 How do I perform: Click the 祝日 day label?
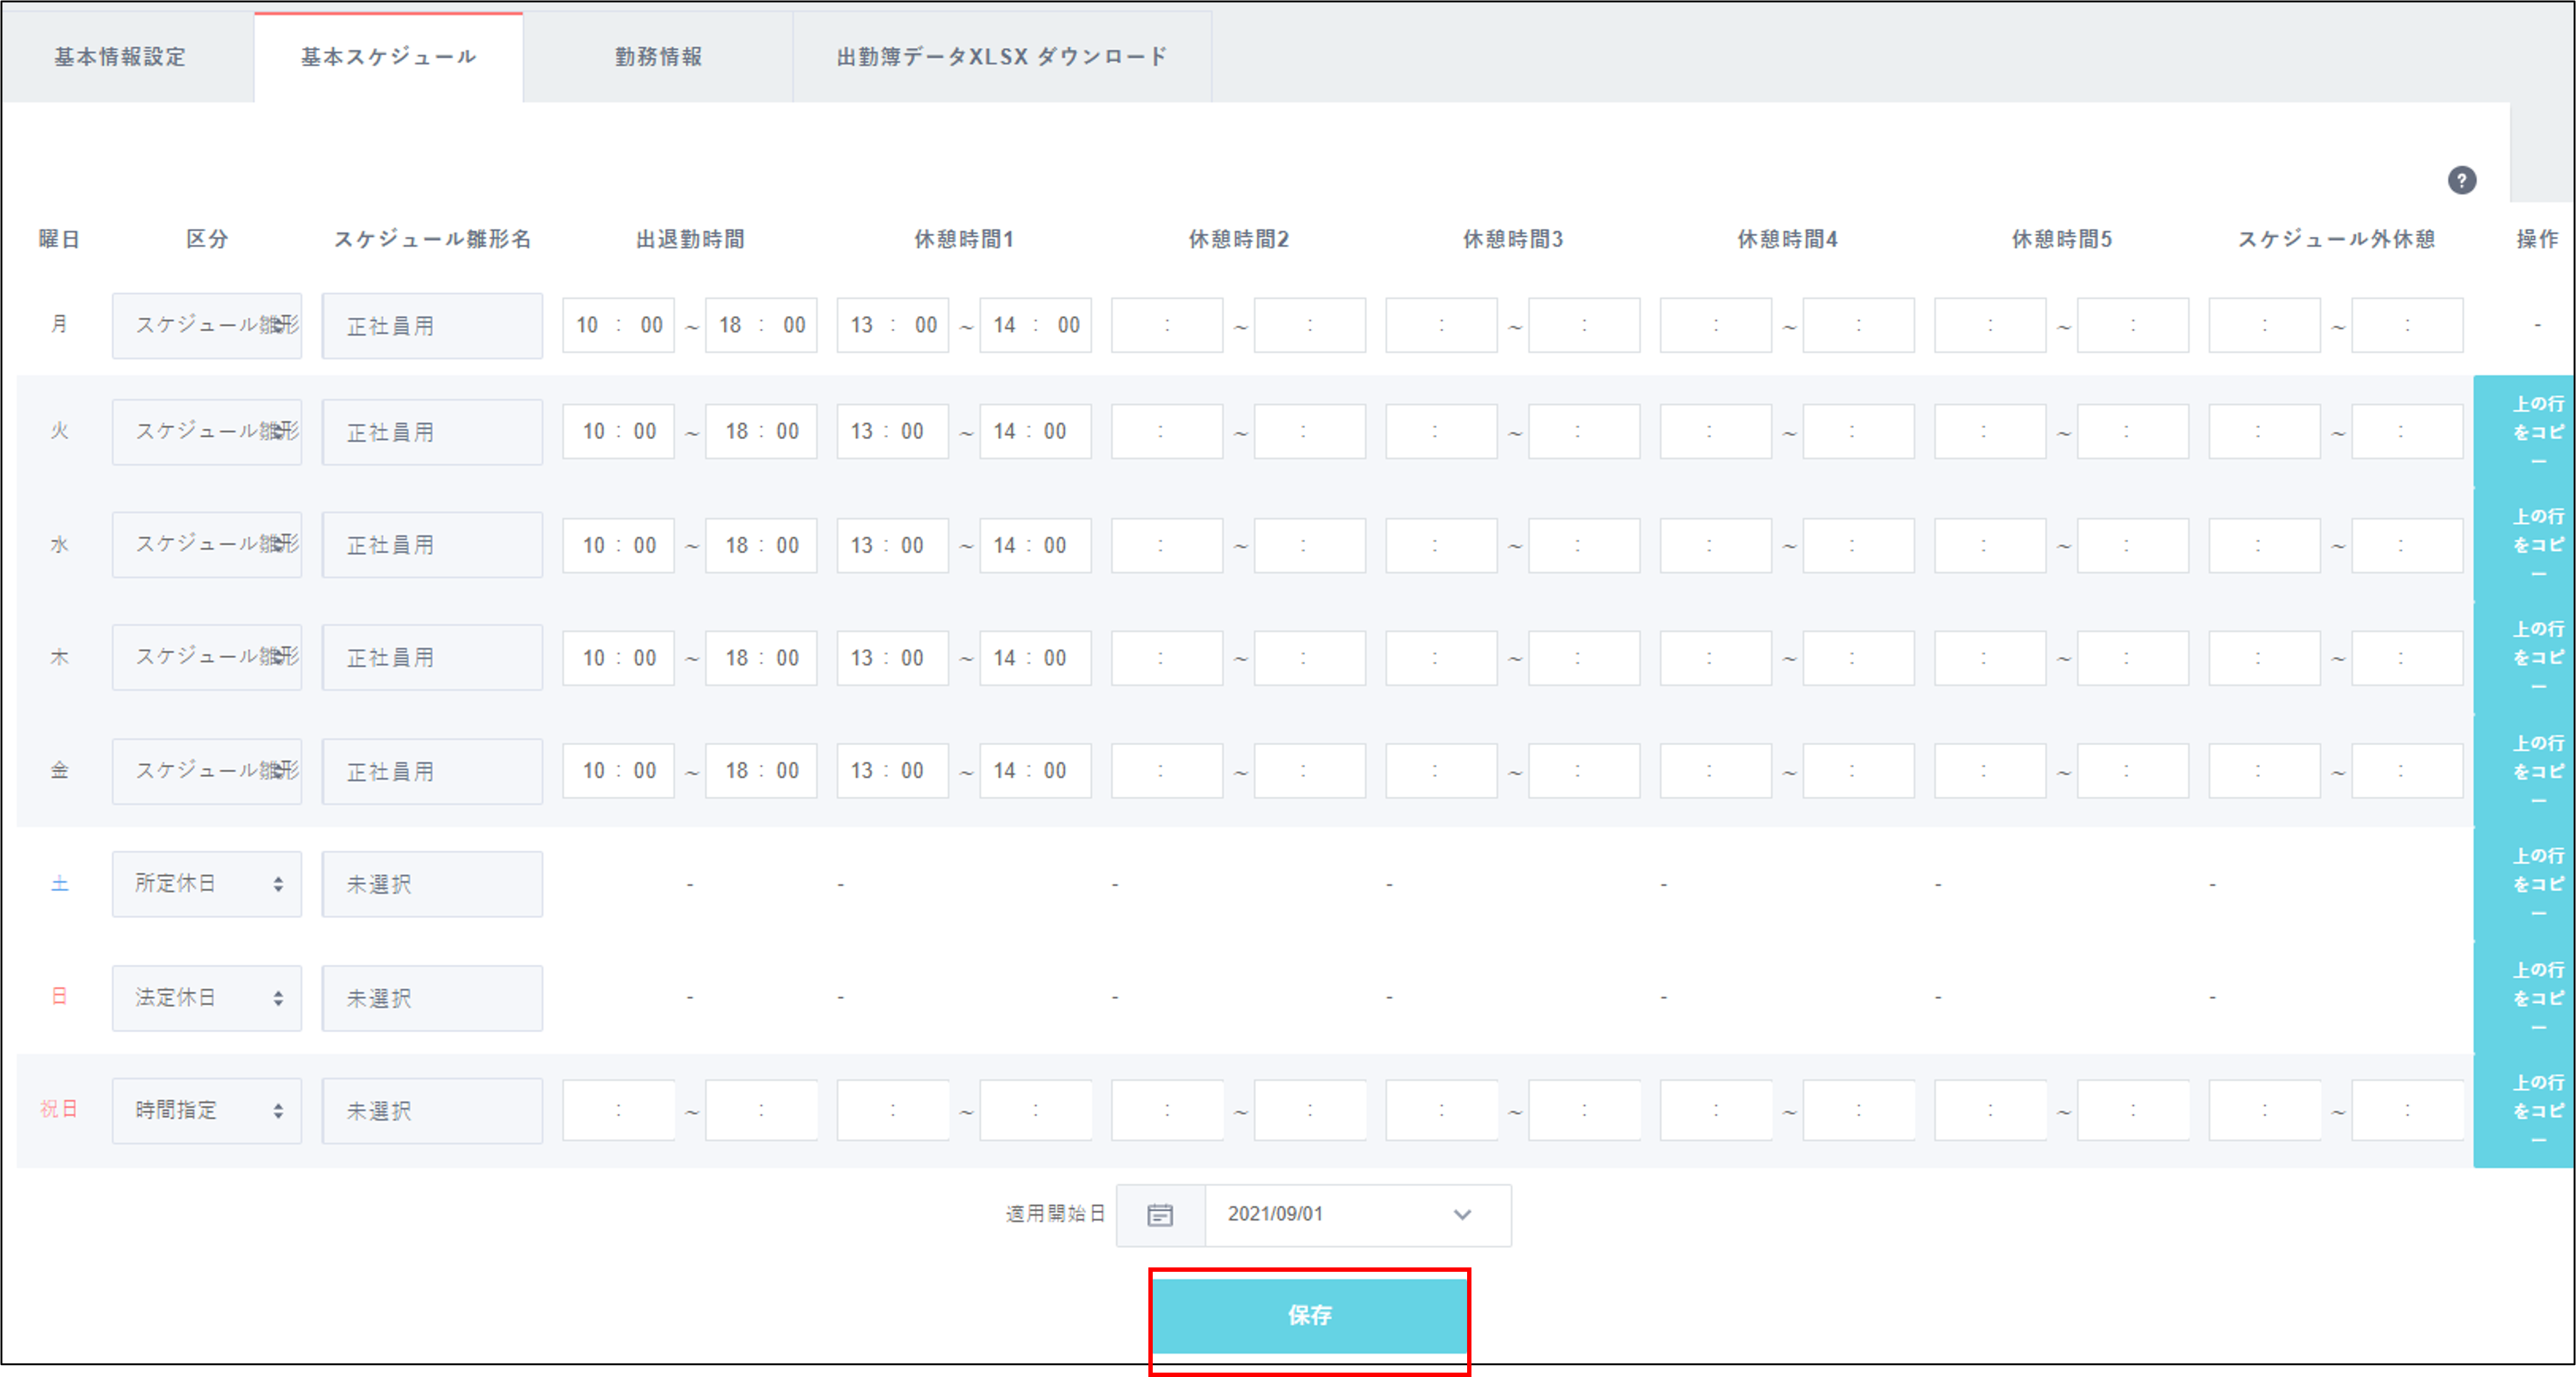point(59,1109)
